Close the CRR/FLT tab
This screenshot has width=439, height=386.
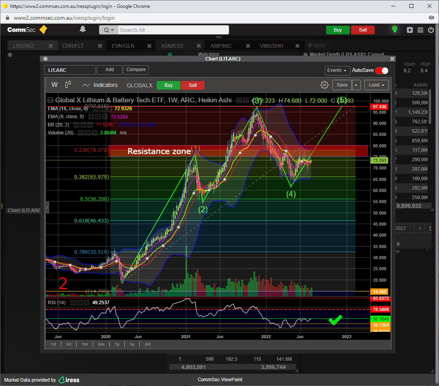pos(100,46)
